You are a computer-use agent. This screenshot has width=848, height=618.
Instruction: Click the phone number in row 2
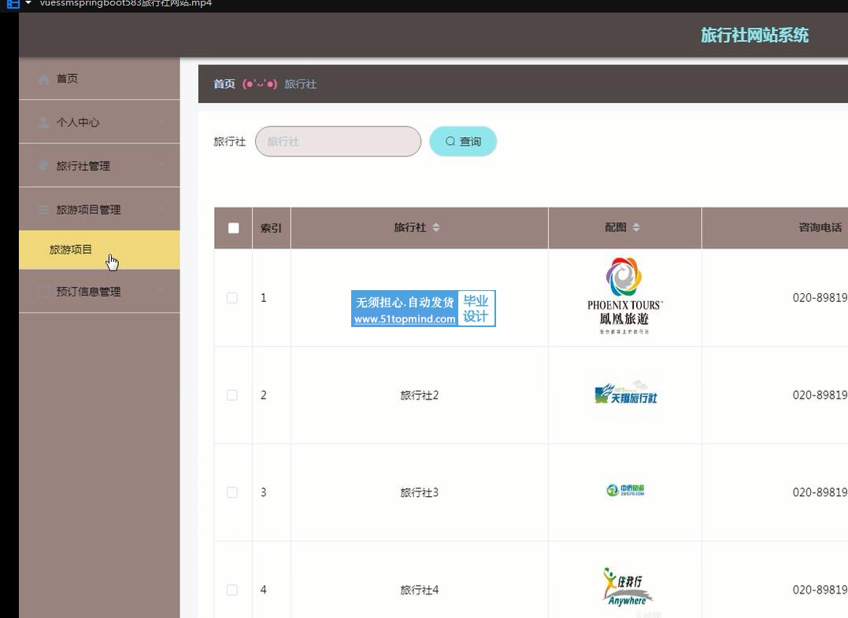[x=820, y=395]
